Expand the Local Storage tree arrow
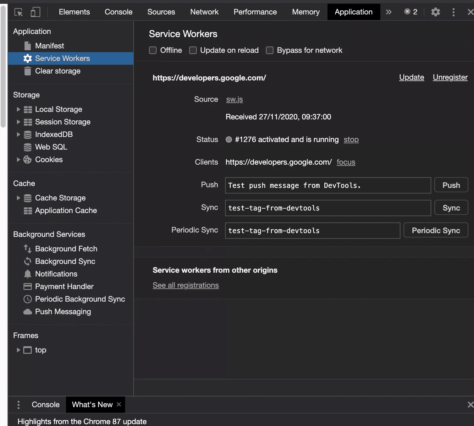Image resolution: width=474 pixels, height=426 pixels. (18, 109)
